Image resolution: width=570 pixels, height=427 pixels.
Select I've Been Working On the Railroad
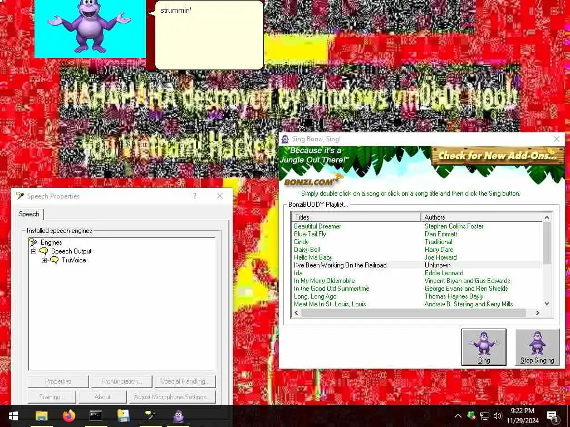click(x=340, y=265)
